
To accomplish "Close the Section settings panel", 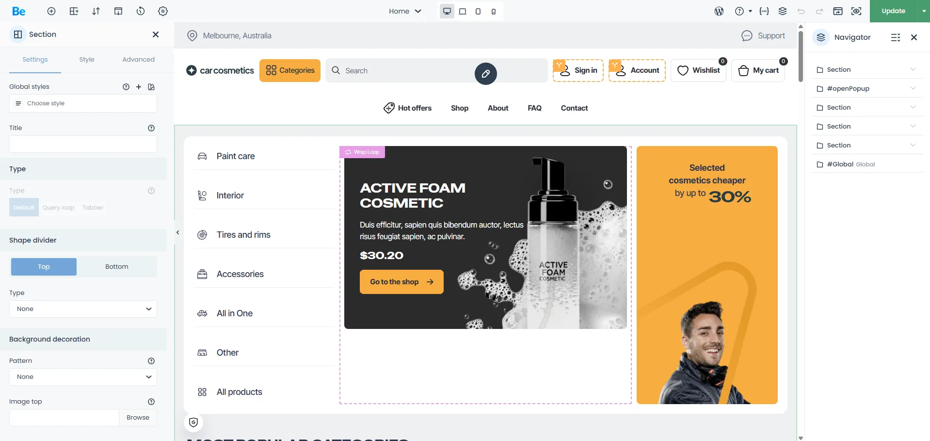I will point(156,34).
